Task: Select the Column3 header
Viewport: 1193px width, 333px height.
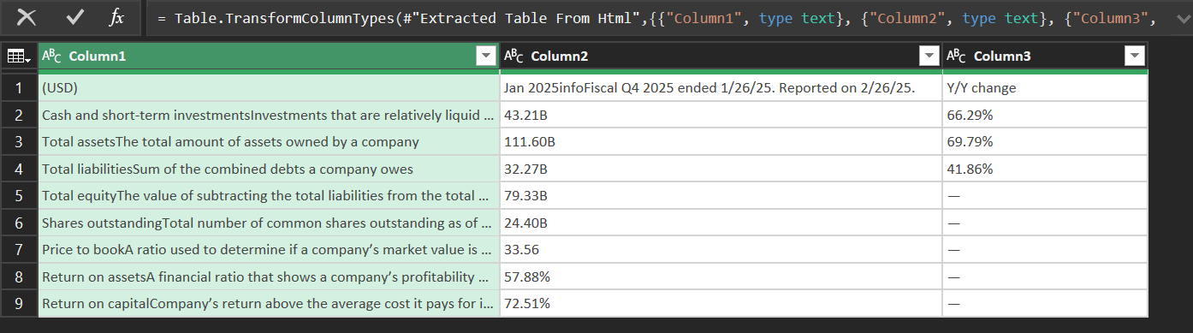Action: click(x=1045, y=56)
